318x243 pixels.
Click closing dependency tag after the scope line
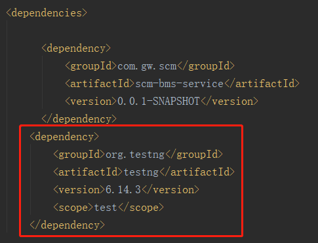pyautogui.click(x=68, y=225)
